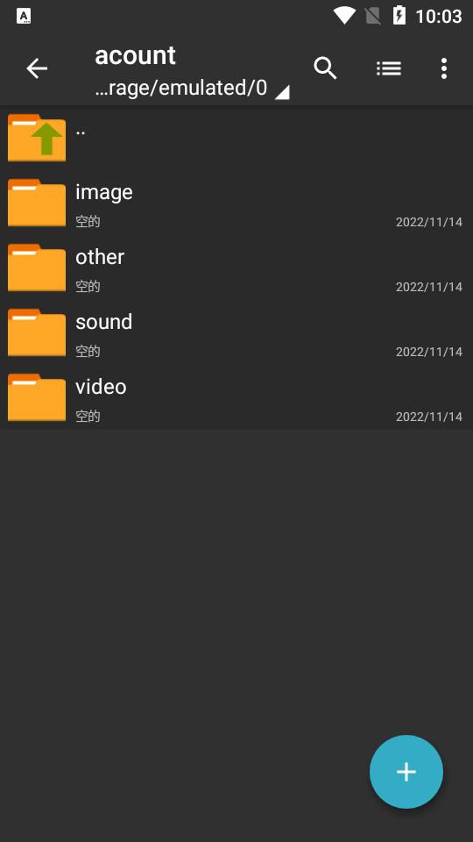Image resolution: width=473 pixels, height=842 pixels.
Task: Tap the ".." parent directory entry
Action: pyautogui.click(x=236, y=138)
